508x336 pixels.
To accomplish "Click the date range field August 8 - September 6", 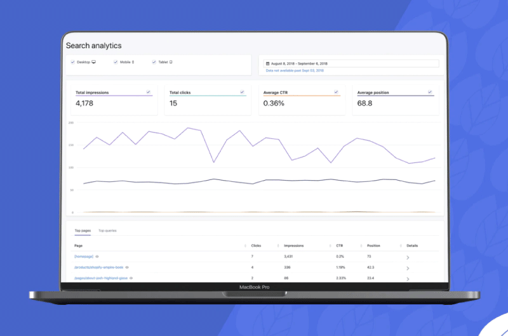I will point(351,63).
